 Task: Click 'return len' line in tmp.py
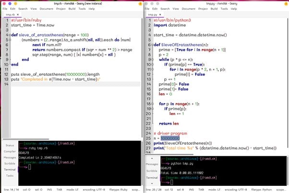coord(169,124)
